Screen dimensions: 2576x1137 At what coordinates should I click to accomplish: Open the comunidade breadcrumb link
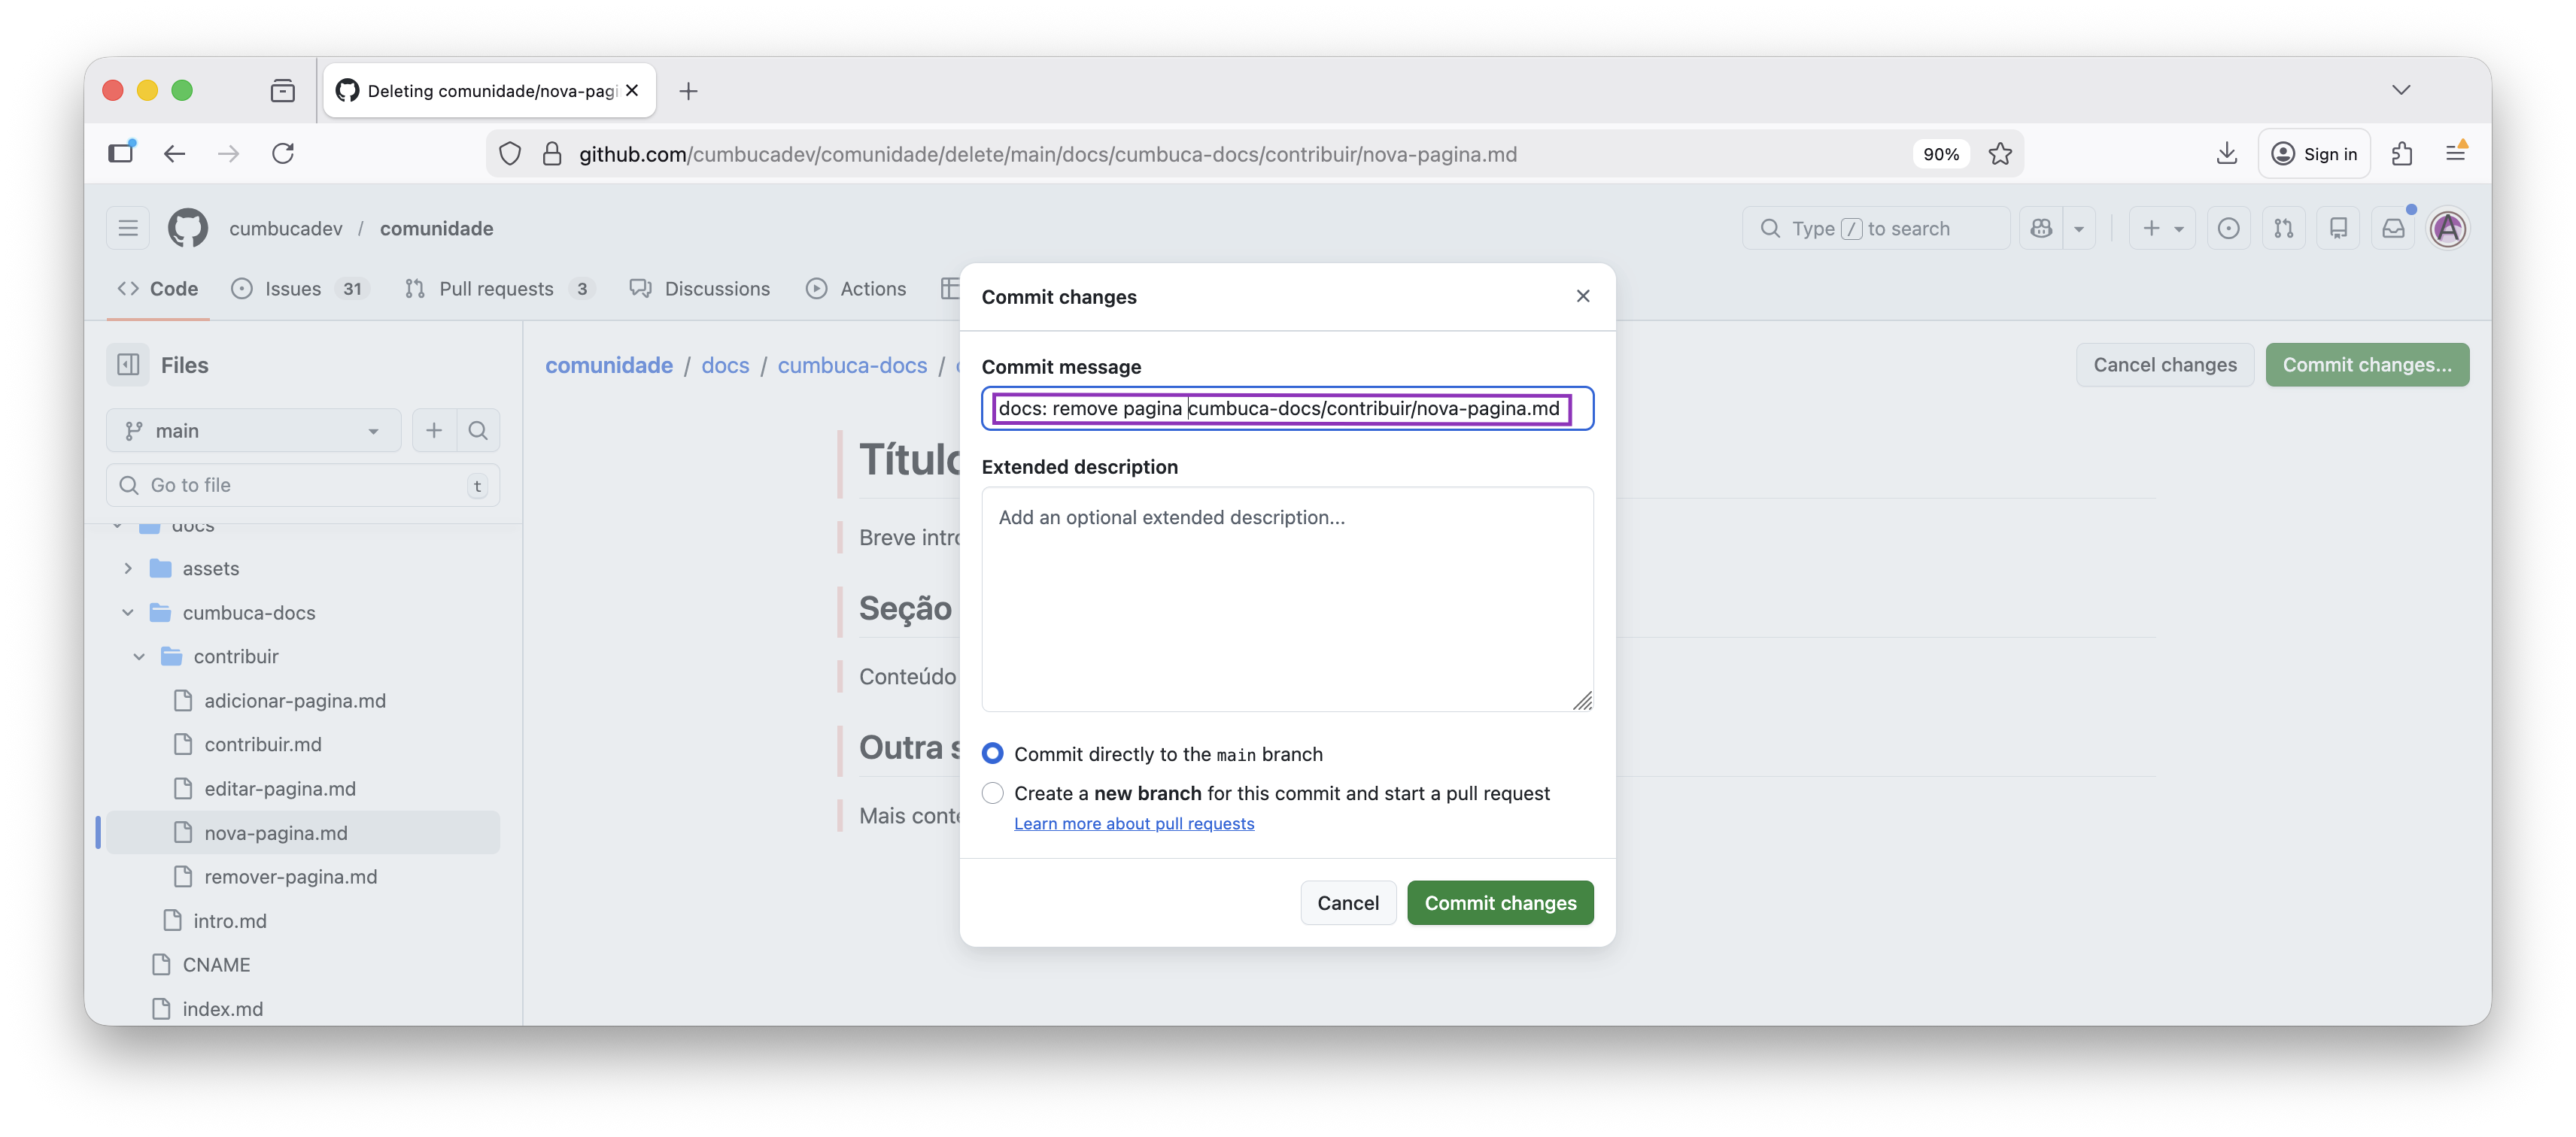point(609,365)
